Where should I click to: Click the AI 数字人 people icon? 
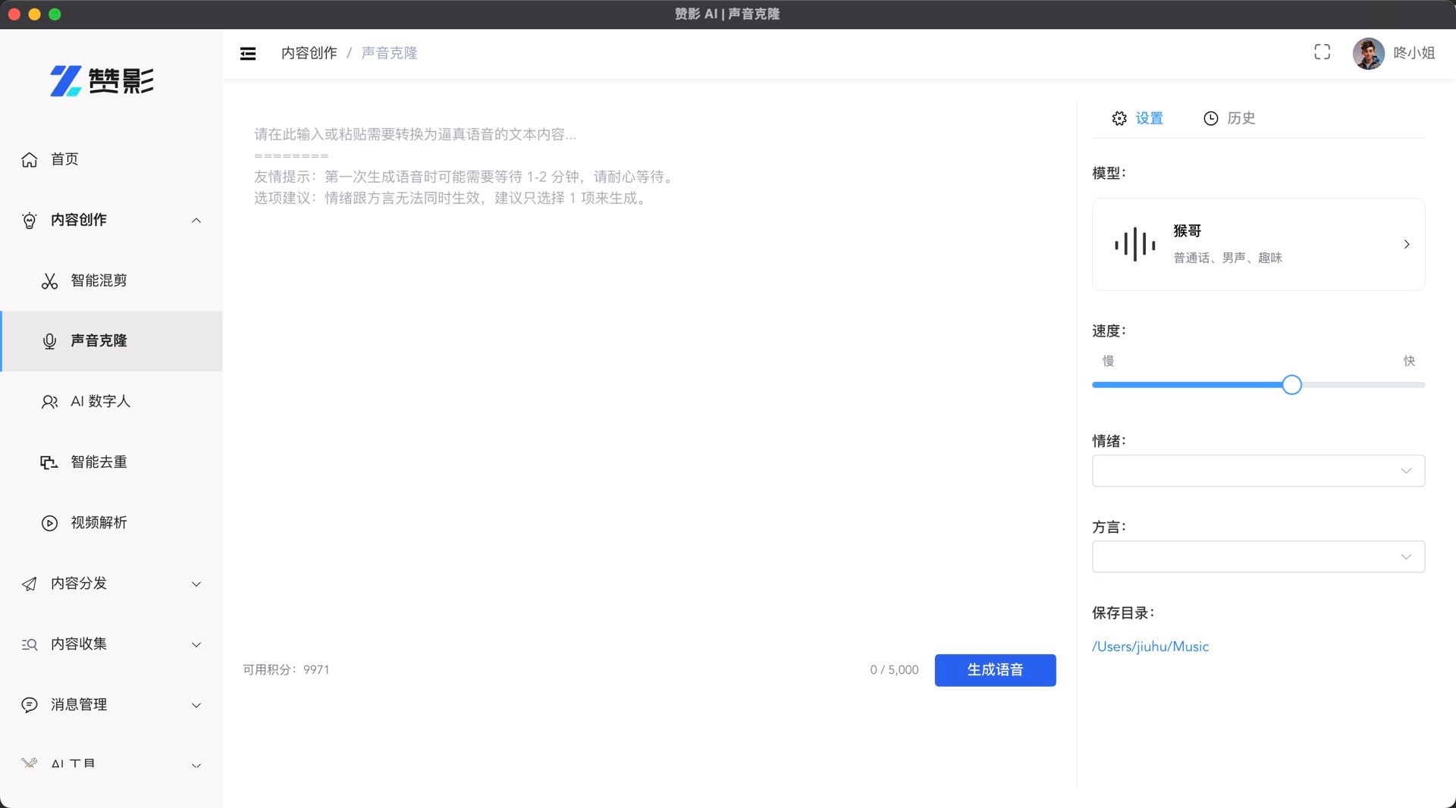tap(49, 402)
